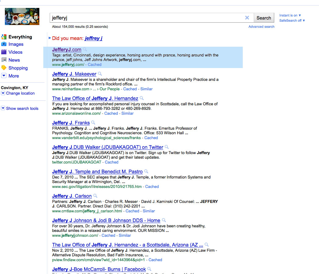Open Change location option

[x=20, y=93]
